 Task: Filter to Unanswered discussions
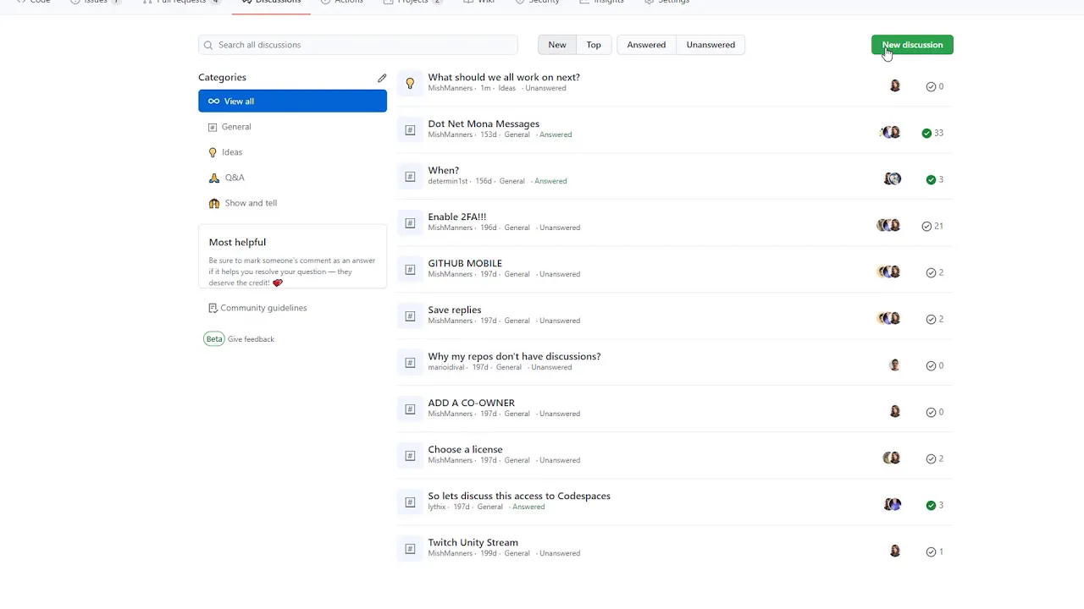(x=711, y=45)
